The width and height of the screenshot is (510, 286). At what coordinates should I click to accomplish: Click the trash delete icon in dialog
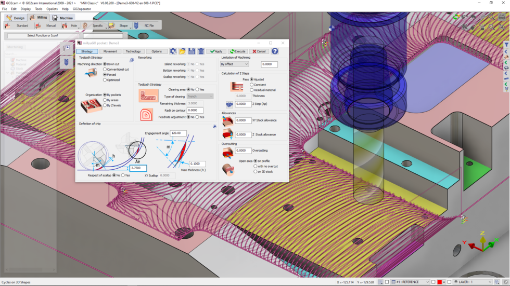pos(201,51)
